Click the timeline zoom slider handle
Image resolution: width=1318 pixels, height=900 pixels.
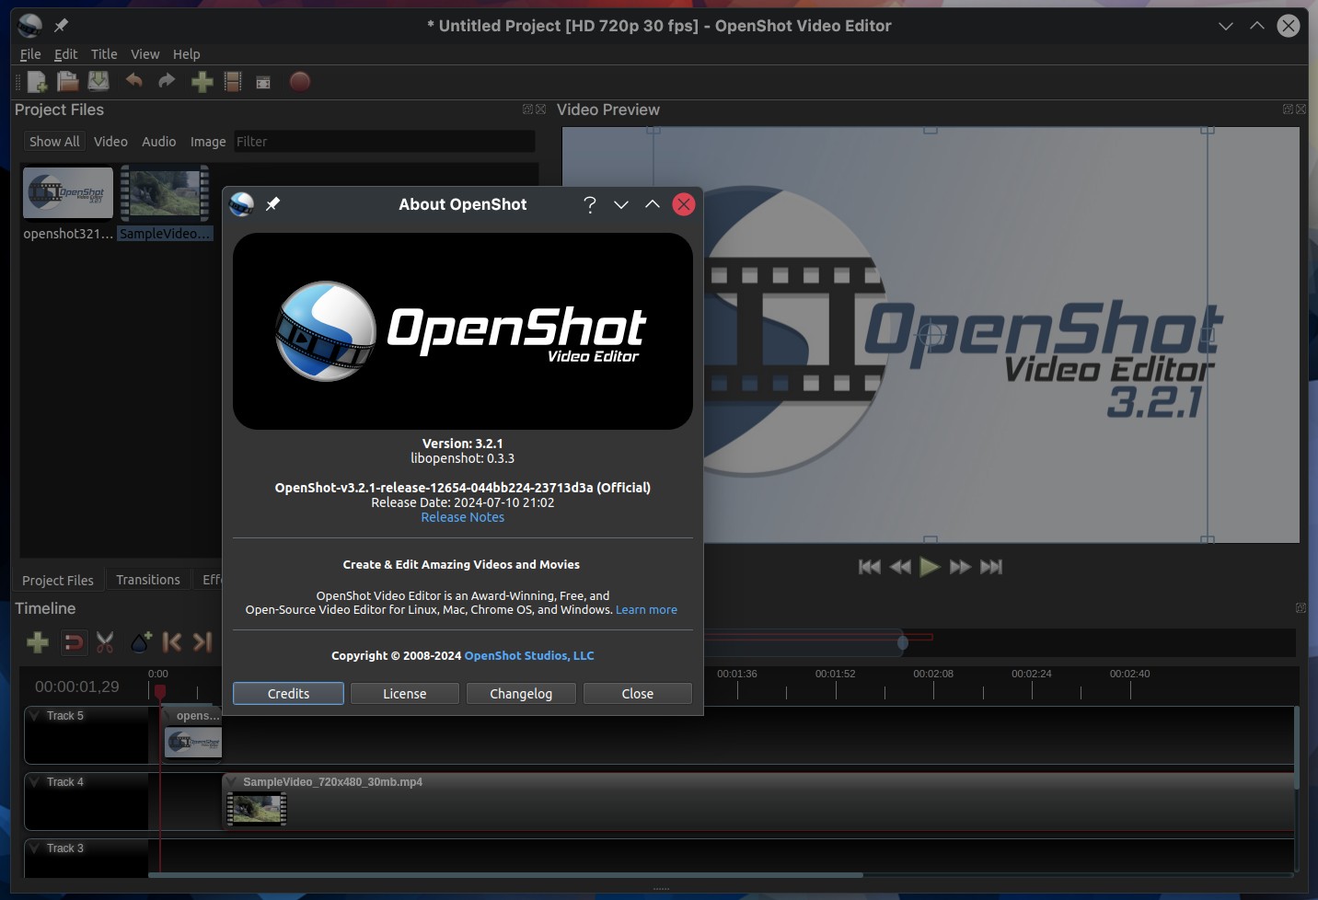point(903,642)
